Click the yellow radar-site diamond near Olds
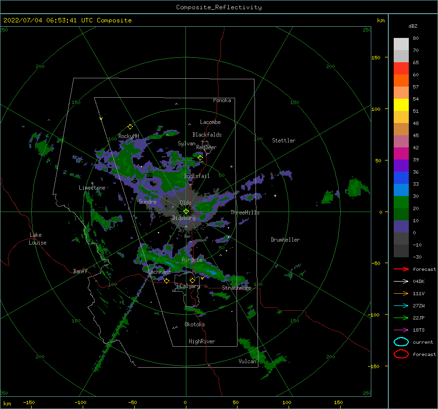Viewport: 438px width, 409px height. pos(186,212)
